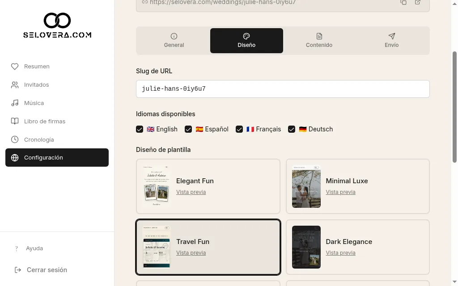Select the Minimal Luxe template thumbnail
Image resolution: width=458 pixels, height=286 pixels.
pos(306,186)
